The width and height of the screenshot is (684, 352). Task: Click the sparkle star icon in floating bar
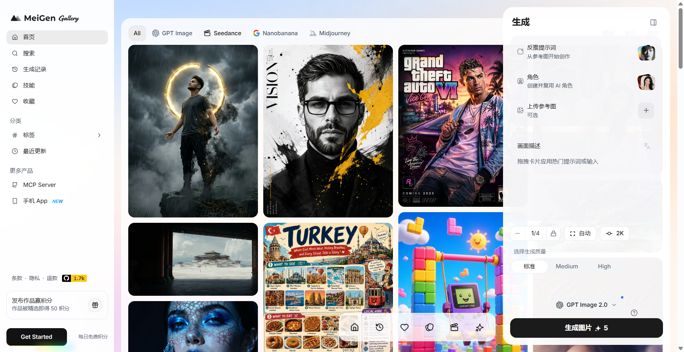[x=480, y=327]
